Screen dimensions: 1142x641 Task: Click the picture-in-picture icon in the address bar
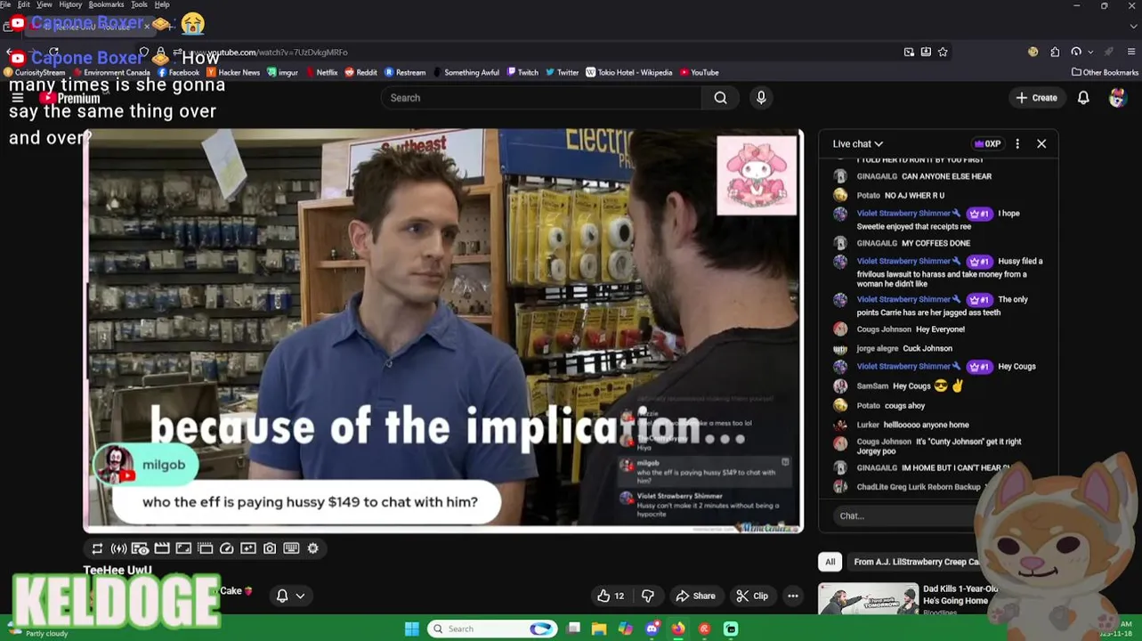click(909, 52)
